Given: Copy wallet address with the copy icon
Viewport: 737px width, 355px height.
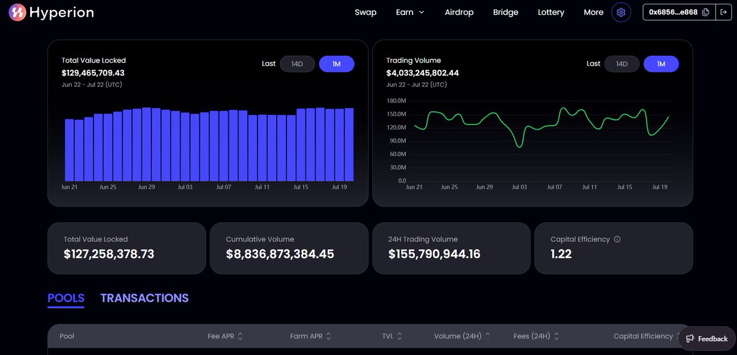Looking at the screenshot, I should 706,12.
